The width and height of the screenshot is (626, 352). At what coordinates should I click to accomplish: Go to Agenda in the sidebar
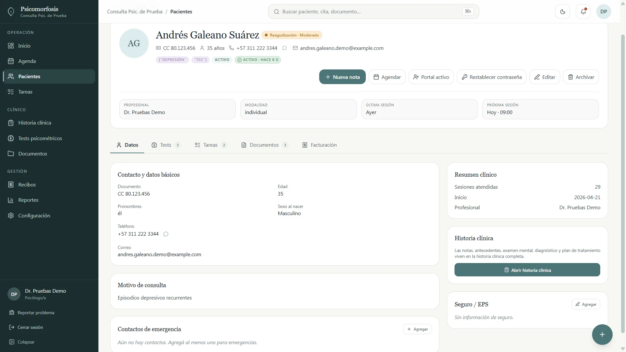click(49, 61)
